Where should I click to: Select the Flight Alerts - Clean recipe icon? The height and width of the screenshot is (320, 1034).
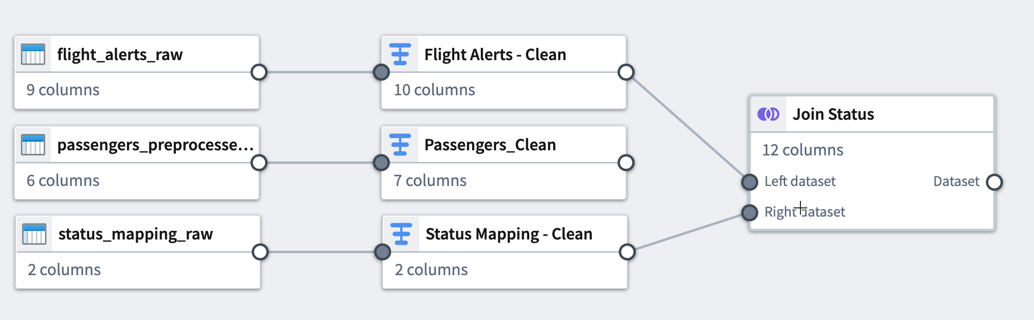click(400, 54)
